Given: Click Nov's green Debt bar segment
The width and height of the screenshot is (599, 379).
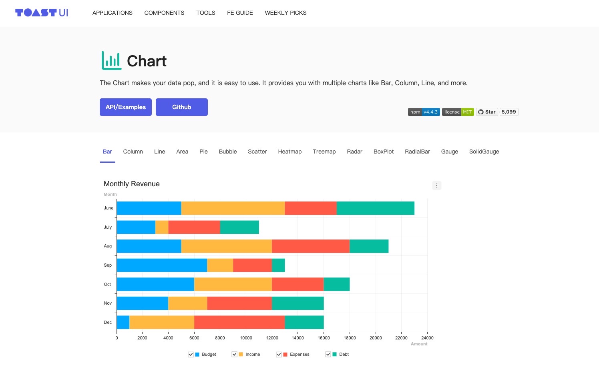Looking at the screenshot, I should click(x=298, y=303).
